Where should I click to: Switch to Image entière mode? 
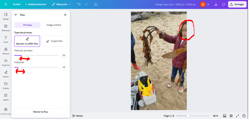(x=54, y=25)
